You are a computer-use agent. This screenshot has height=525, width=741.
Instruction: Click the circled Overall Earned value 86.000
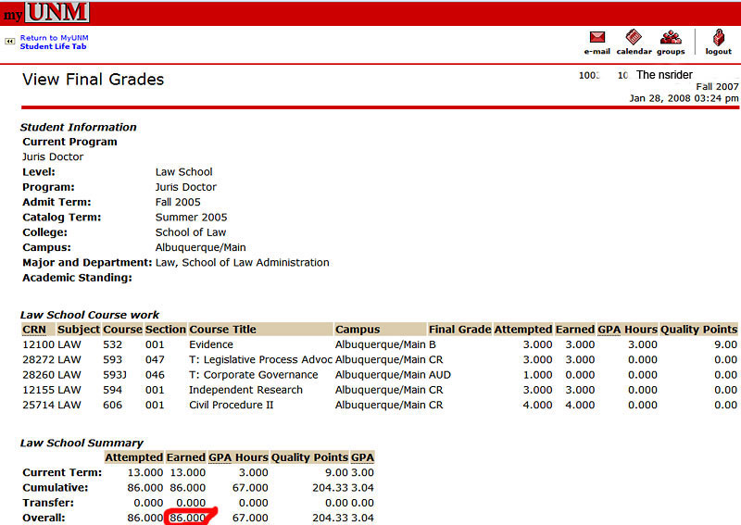click(x=188, y=518)
